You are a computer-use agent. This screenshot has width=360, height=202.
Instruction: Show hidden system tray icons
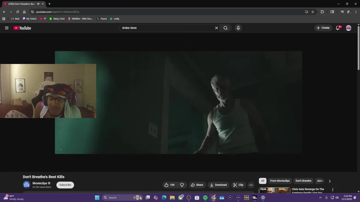(320, 198)
